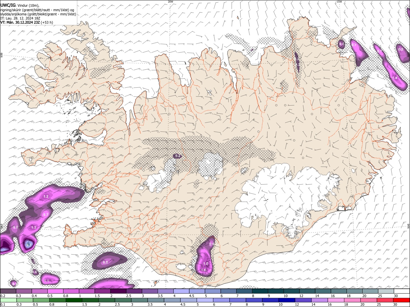Viewport: 410px width, 307px height.
Task: Select the upper legend swatch labeled 6
Action: [x=228, y=291]
